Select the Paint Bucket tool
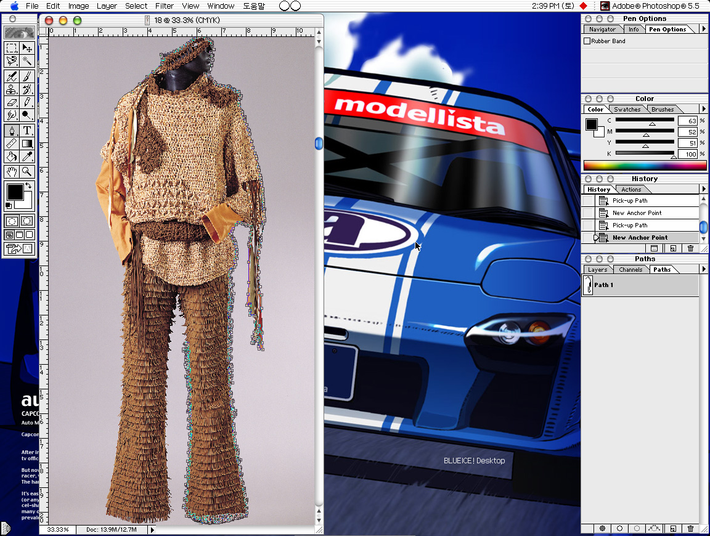Screen dimensions: 710x536 12,157
